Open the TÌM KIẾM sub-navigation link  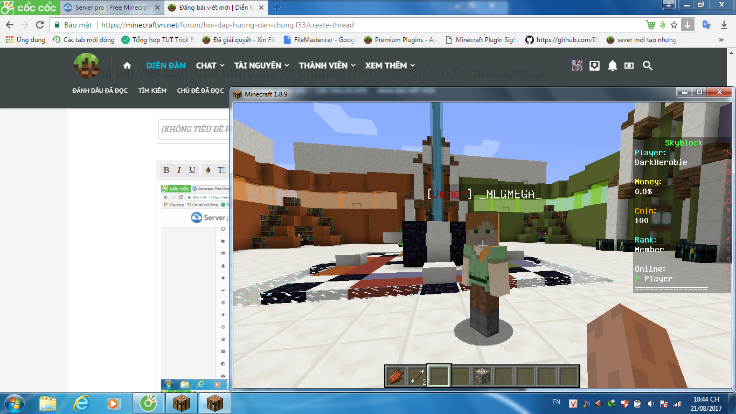click(x=152, y=91)
